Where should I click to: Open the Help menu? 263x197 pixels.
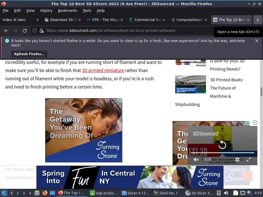tap(101, 11)
